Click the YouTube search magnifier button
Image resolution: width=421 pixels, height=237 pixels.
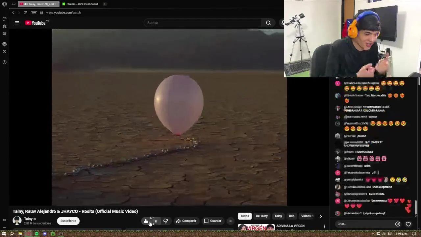pos(268,23)
